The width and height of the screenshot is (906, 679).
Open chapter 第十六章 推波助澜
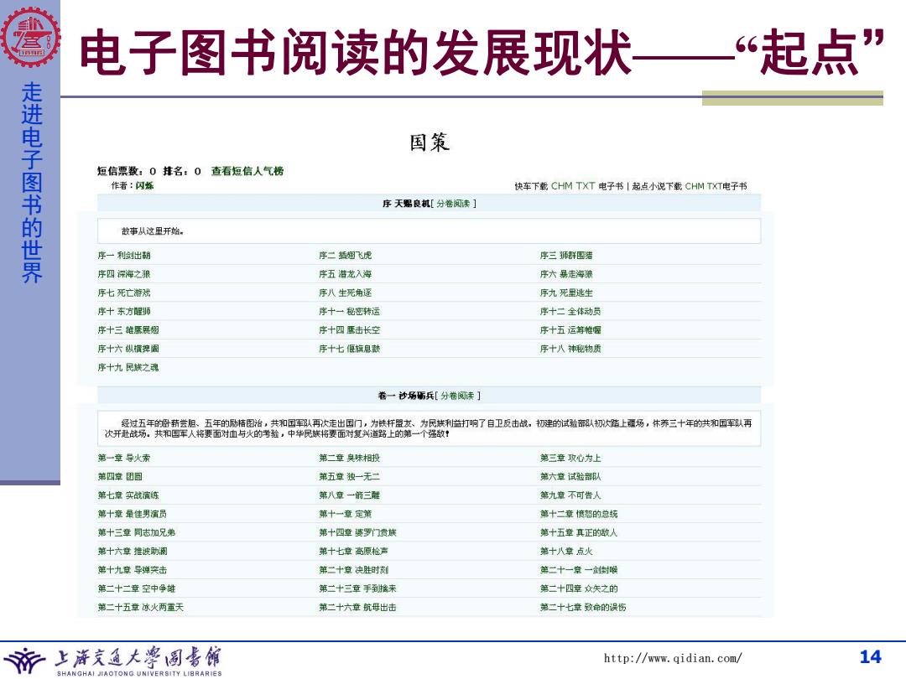point(132,552)
